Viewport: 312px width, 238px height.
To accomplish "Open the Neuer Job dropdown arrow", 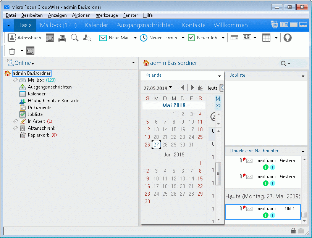I will tap(223, 38).
